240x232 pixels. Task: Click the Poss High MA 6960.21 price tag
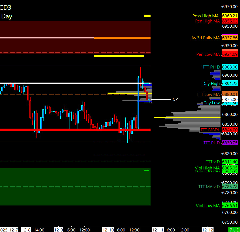point(229,16)
